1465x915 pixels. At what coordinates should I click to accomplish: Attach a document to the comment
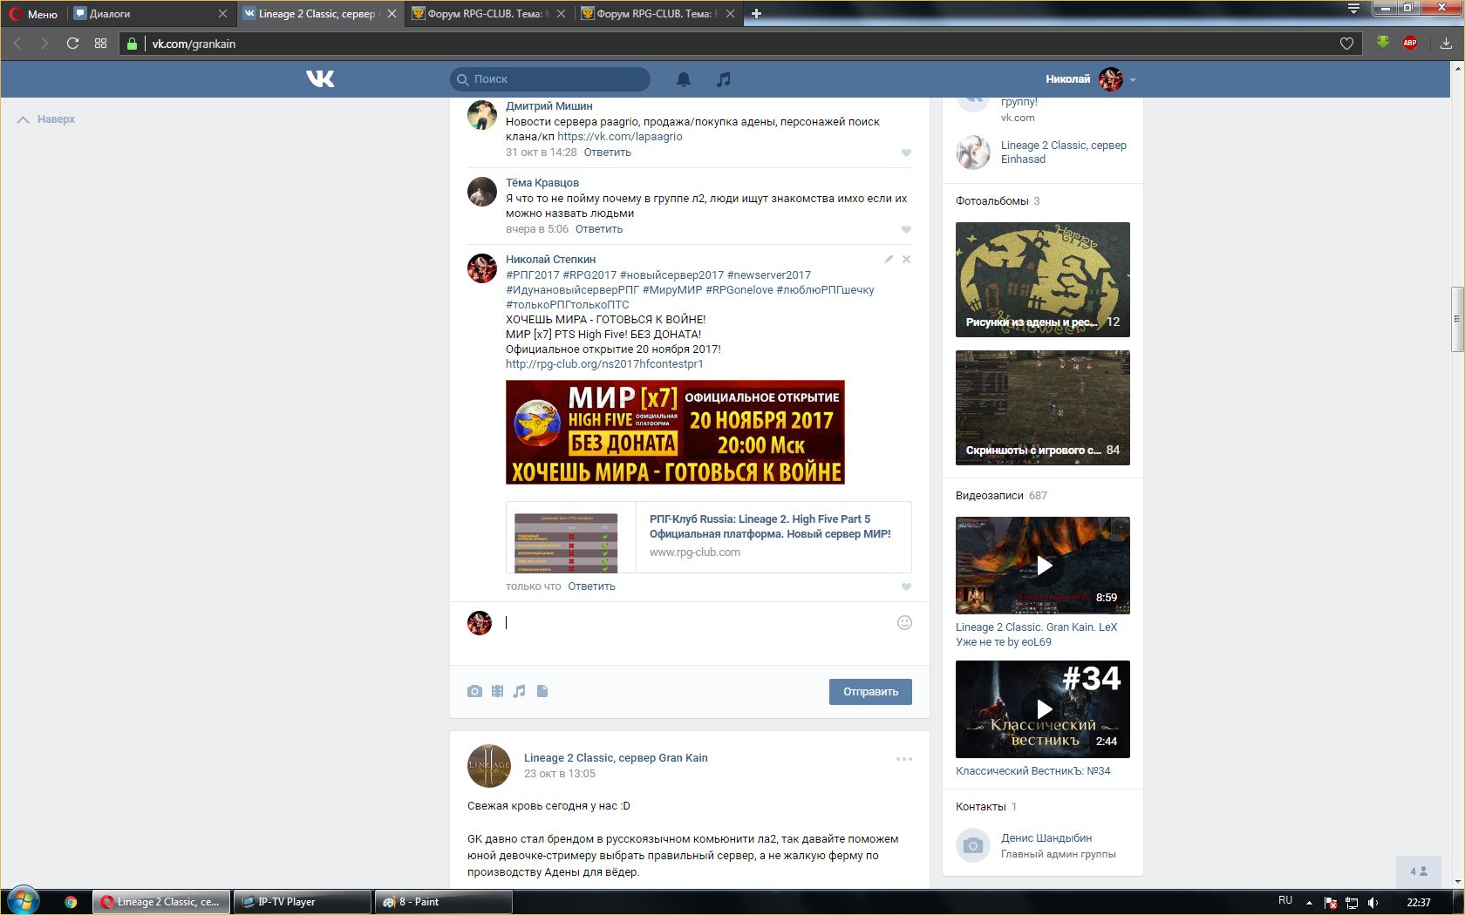(x=542, y=691)
